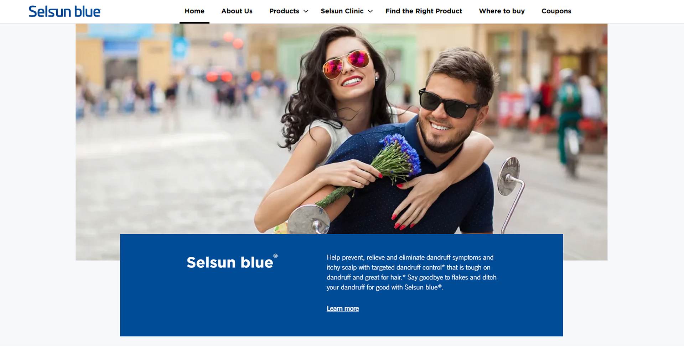Image resolution: width=684 pixels, height=347 pixels.
Task: Open the Home tab
Action: 195,11
